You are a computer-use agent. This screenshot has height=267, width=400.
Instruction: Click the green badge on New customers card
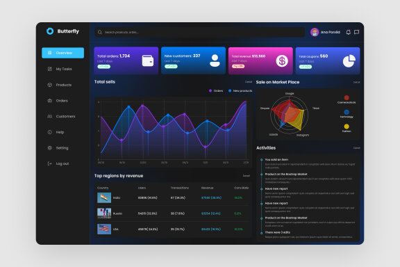click(171, 67)
